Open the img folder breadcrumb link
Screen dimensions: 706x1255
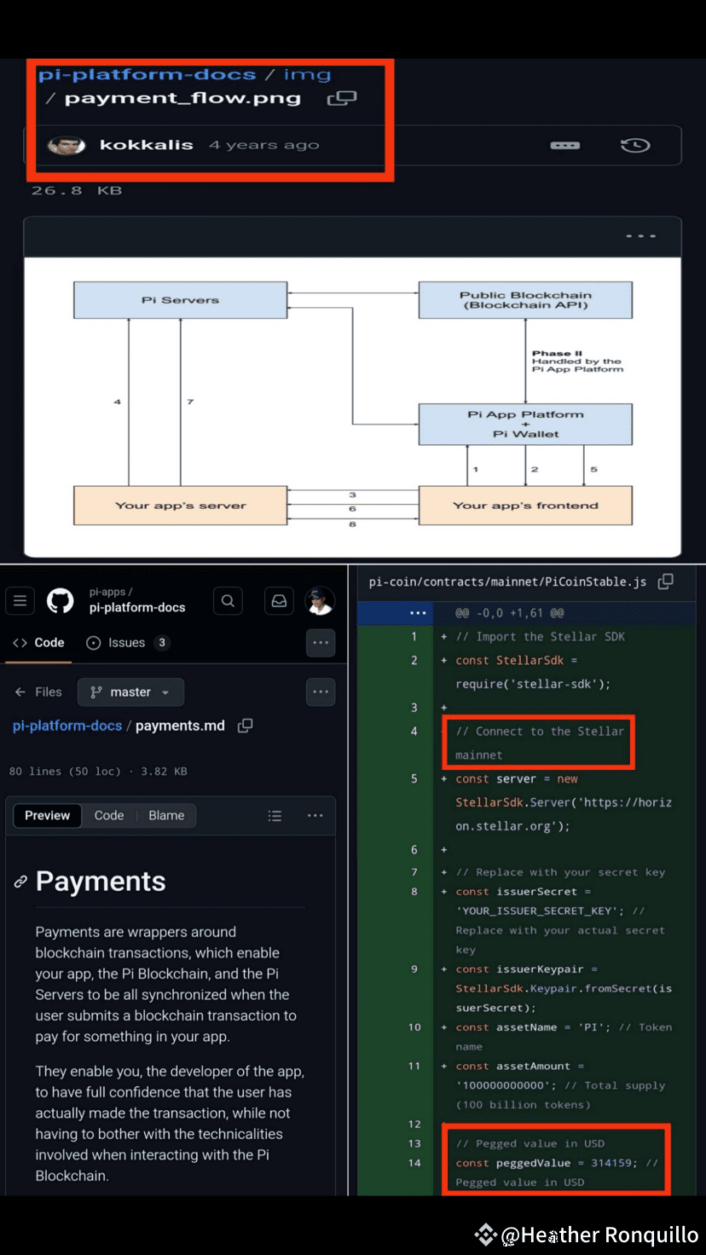[307, 74]
